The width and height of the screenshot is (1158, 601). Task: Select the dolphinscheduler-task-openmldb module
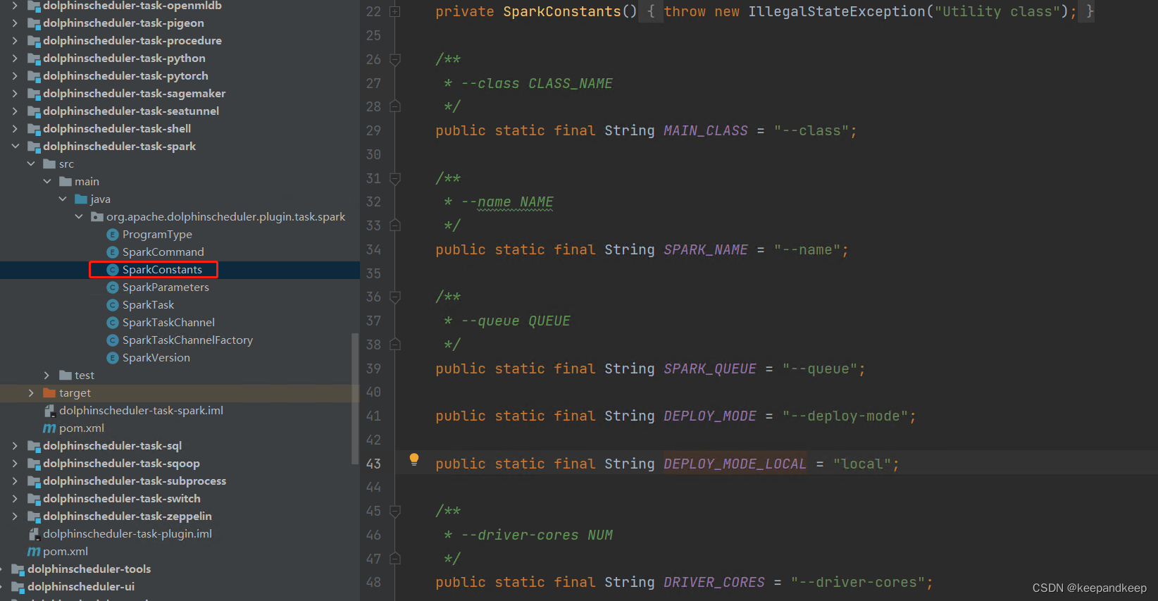[132, 6]
